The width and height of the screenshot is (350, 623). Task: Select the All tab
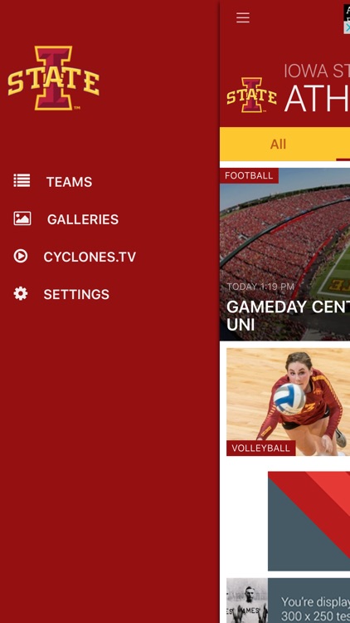coord(278,144)
